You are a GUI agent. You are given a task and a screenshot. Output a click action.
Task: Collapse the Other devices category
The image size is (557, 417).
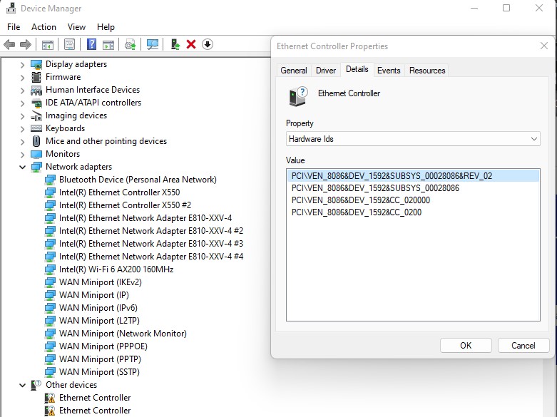[22, 385]
